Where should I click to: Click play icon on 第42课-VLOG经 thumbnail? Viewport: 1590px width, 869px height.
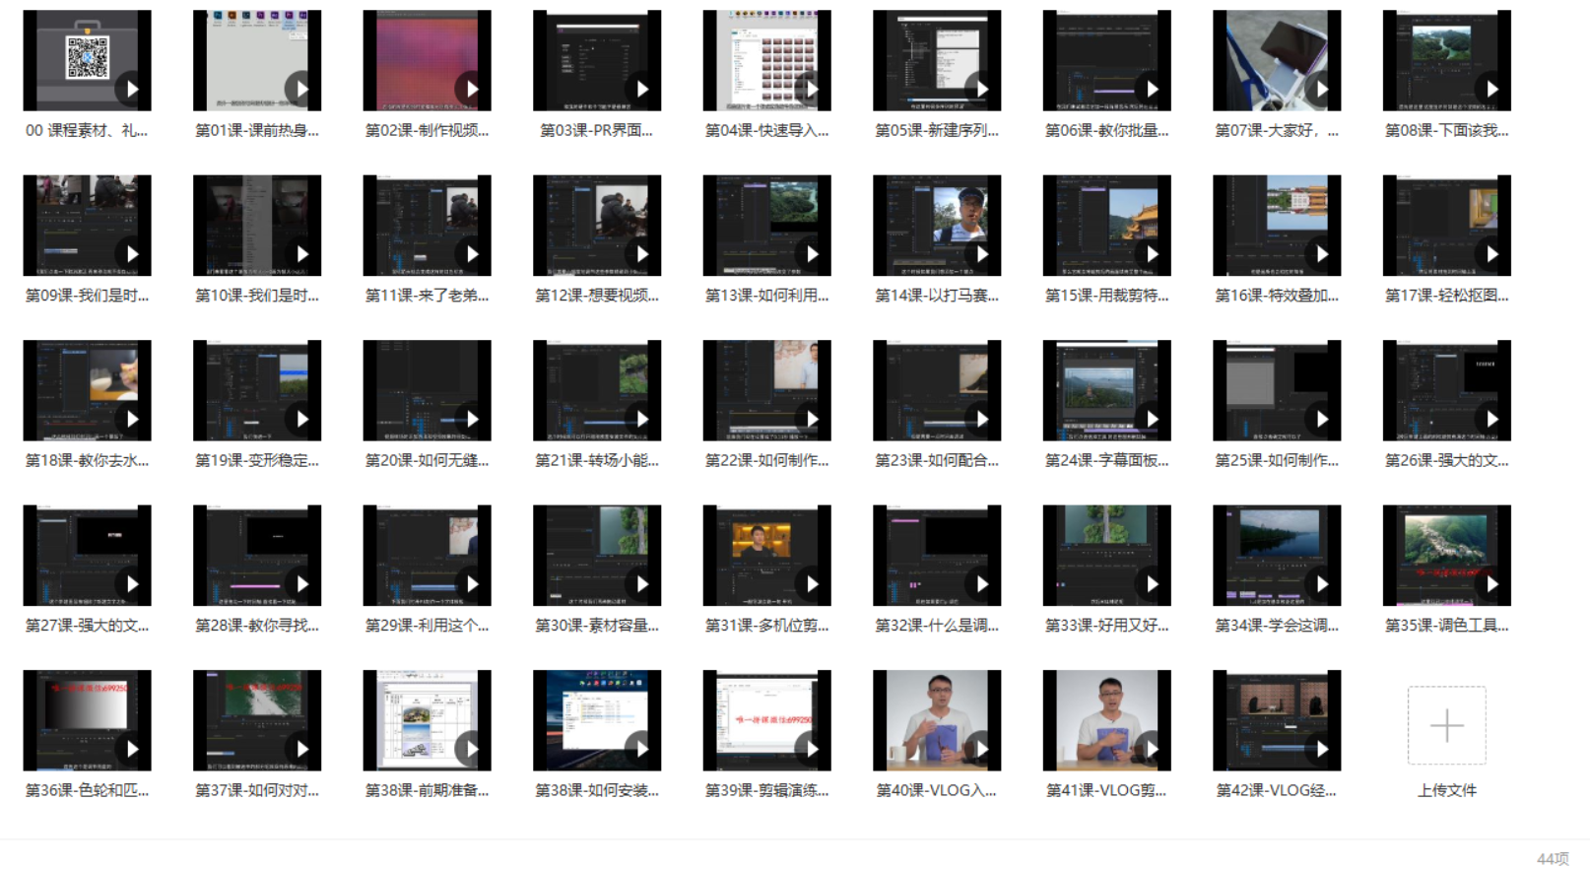pos(1321,749)
